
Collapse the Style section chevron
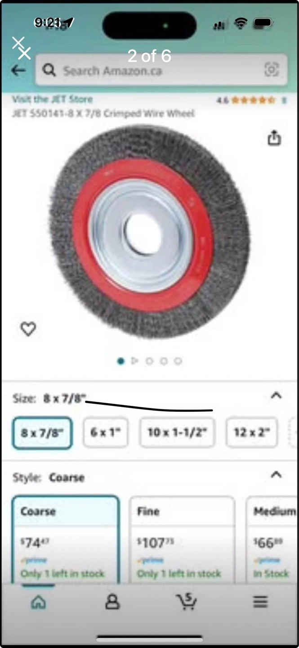pos(276,475)
